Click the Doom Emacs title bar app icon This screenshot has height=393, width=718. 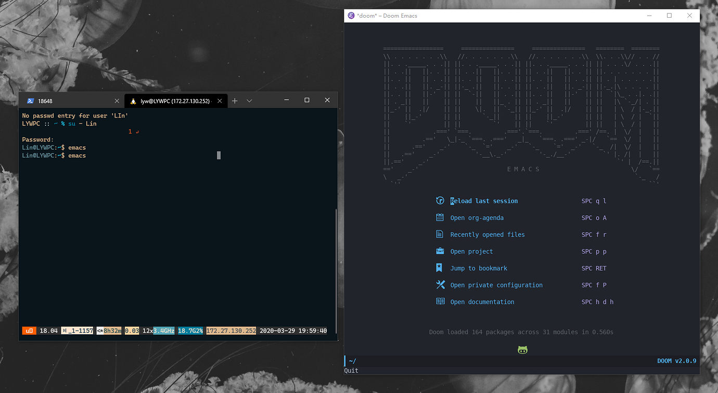351,16
